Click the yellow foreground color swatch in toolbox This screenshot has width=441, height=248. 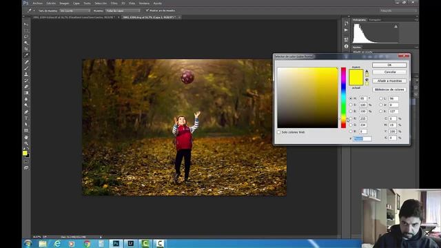pos(25,153)
